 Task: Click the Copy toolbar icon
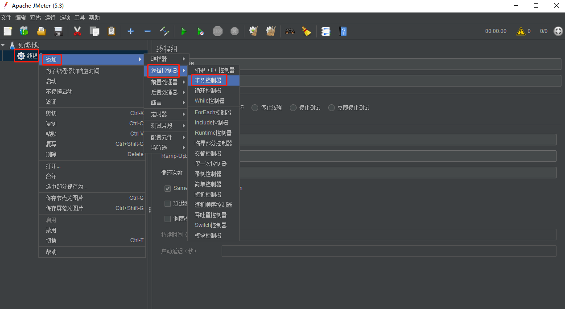[94, 31]
